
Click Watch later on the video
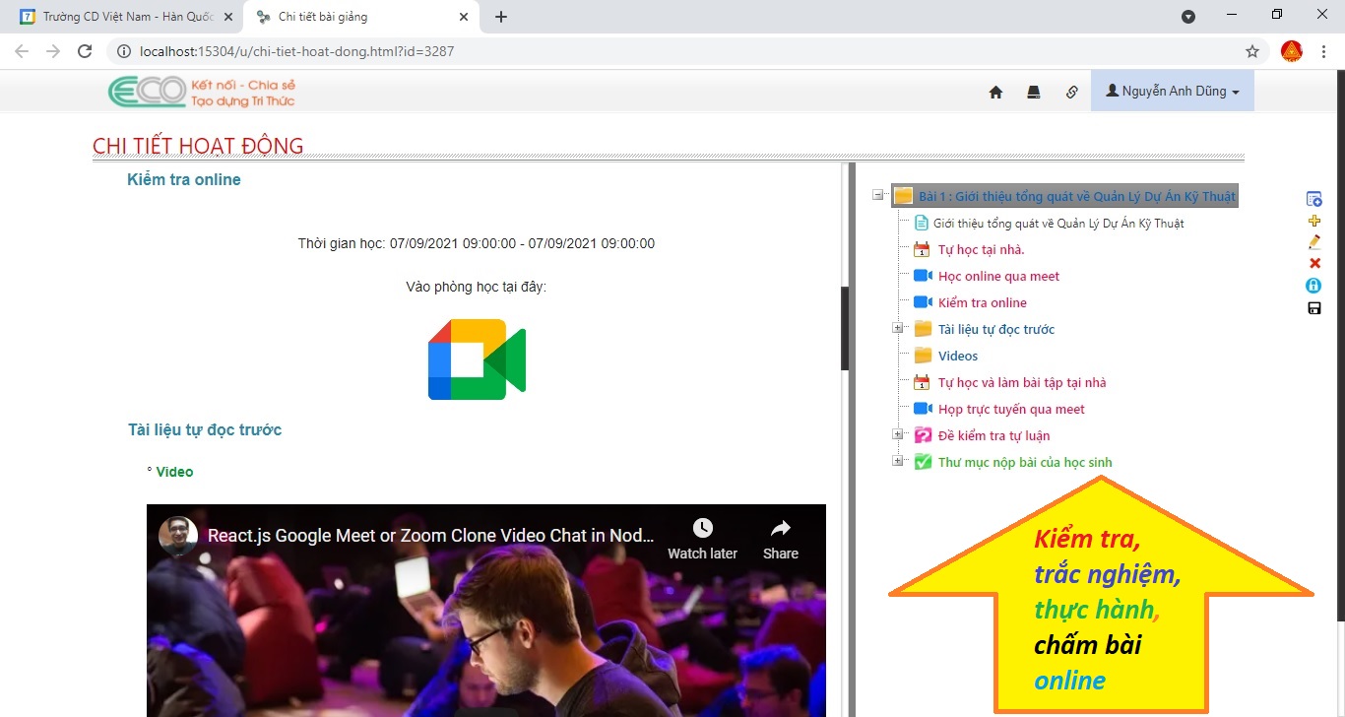[x=702, y=539]
